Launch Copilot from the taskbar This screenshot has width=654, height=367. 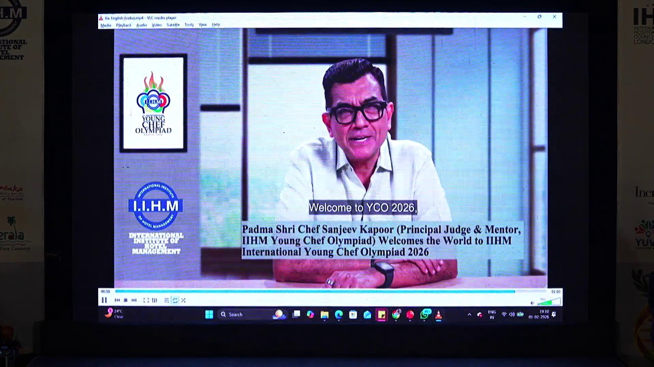click(310, 314)
